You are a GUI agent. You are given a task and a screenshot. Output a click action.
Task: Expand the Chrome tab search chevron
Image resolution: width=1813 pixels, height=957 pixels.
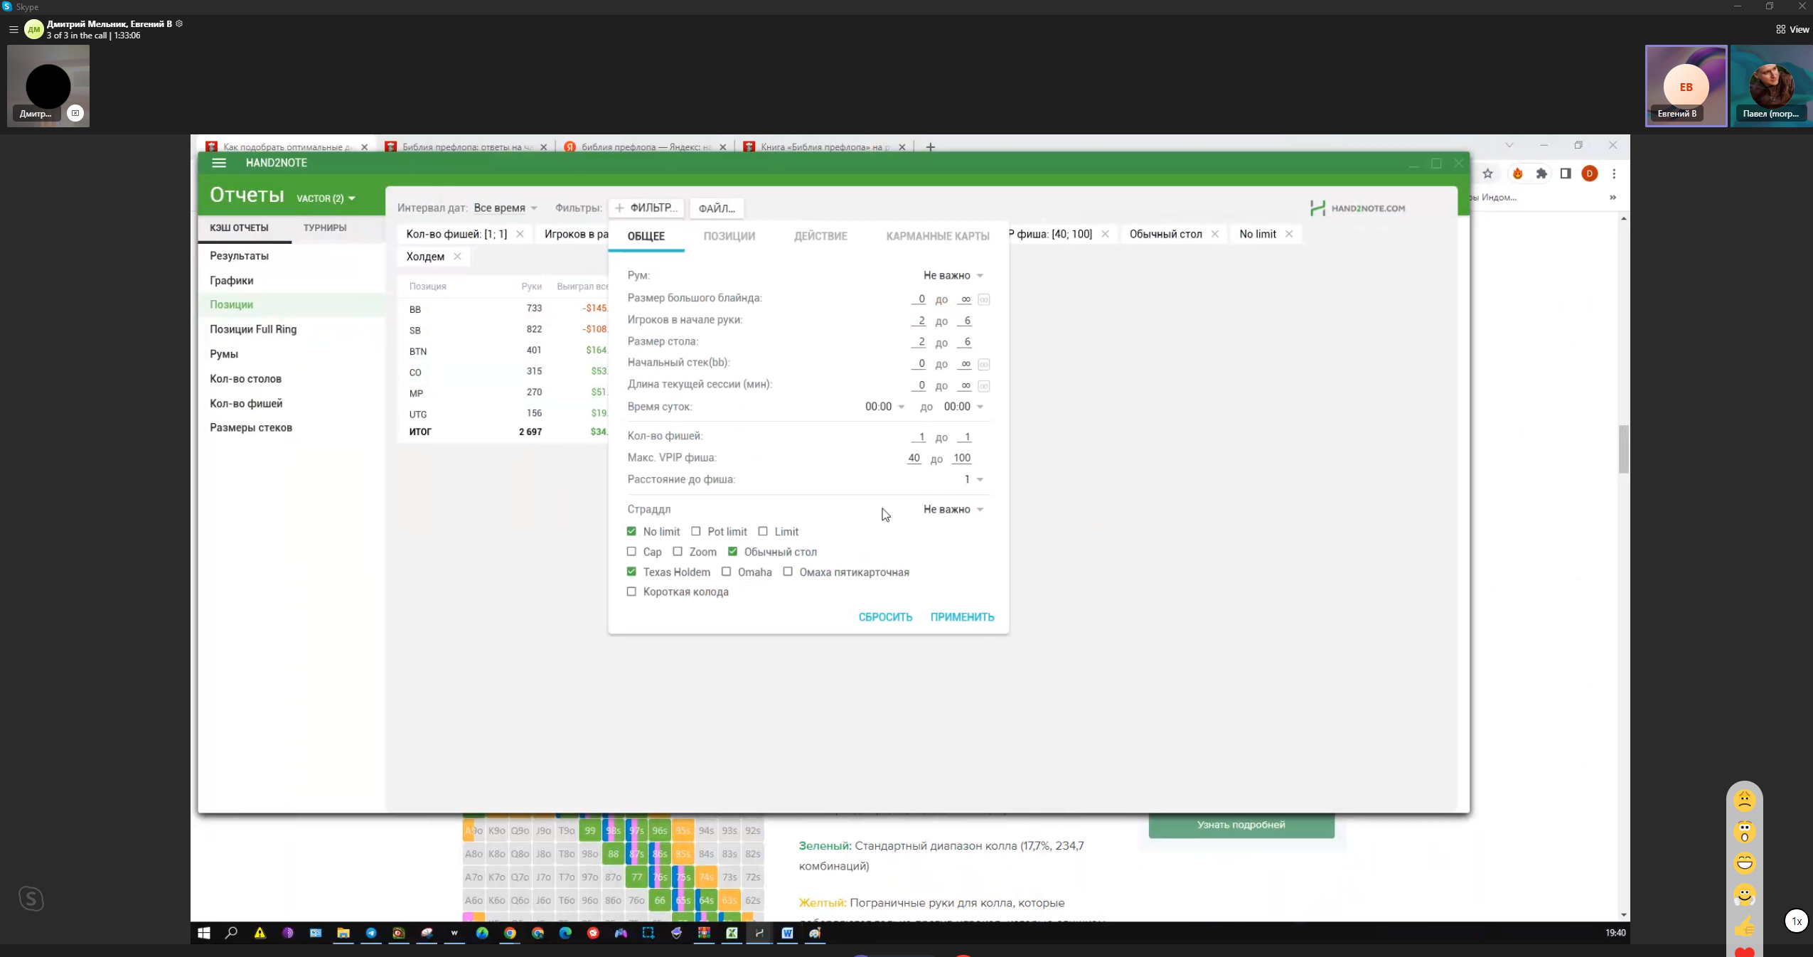pos(1509,145)
